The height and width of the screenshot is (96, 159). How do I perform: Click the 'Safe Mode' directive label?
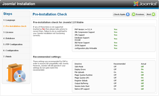tap(79, 67)
